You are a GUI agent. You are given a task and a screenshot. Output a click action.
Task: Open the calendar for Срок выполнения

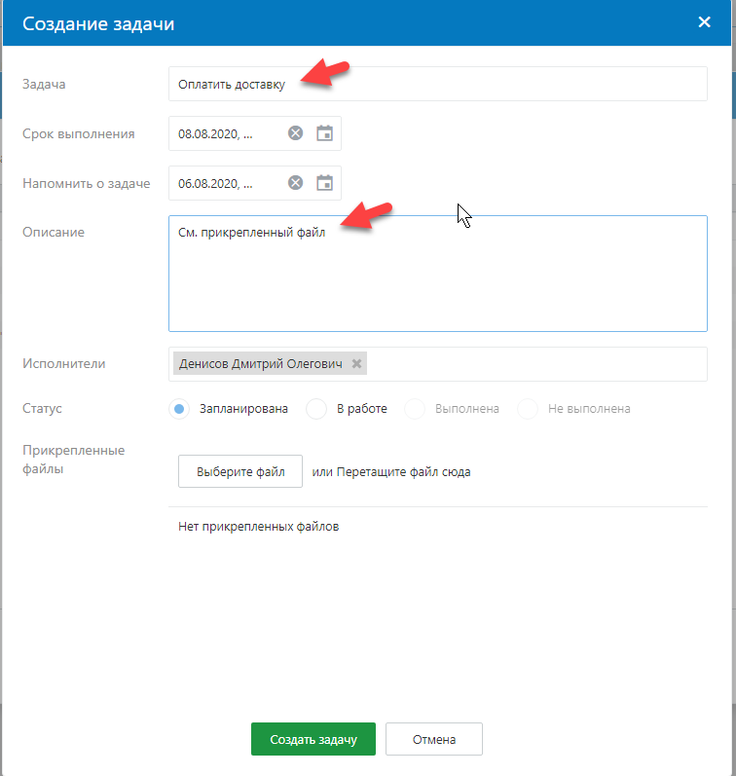(325, 133)
